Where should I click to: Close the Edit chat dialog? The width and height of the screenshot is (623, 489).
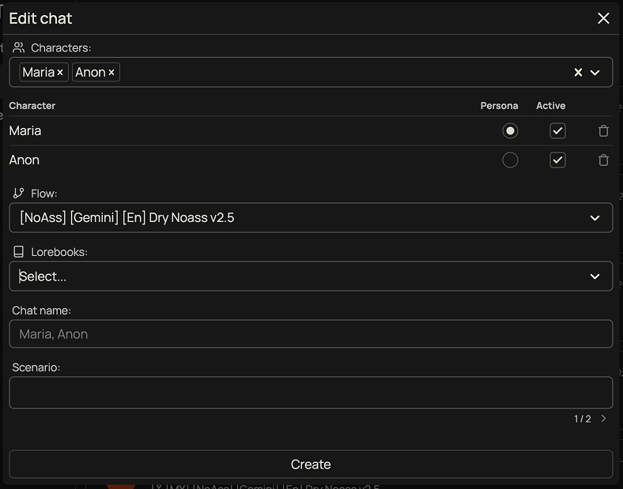(603, 18)
